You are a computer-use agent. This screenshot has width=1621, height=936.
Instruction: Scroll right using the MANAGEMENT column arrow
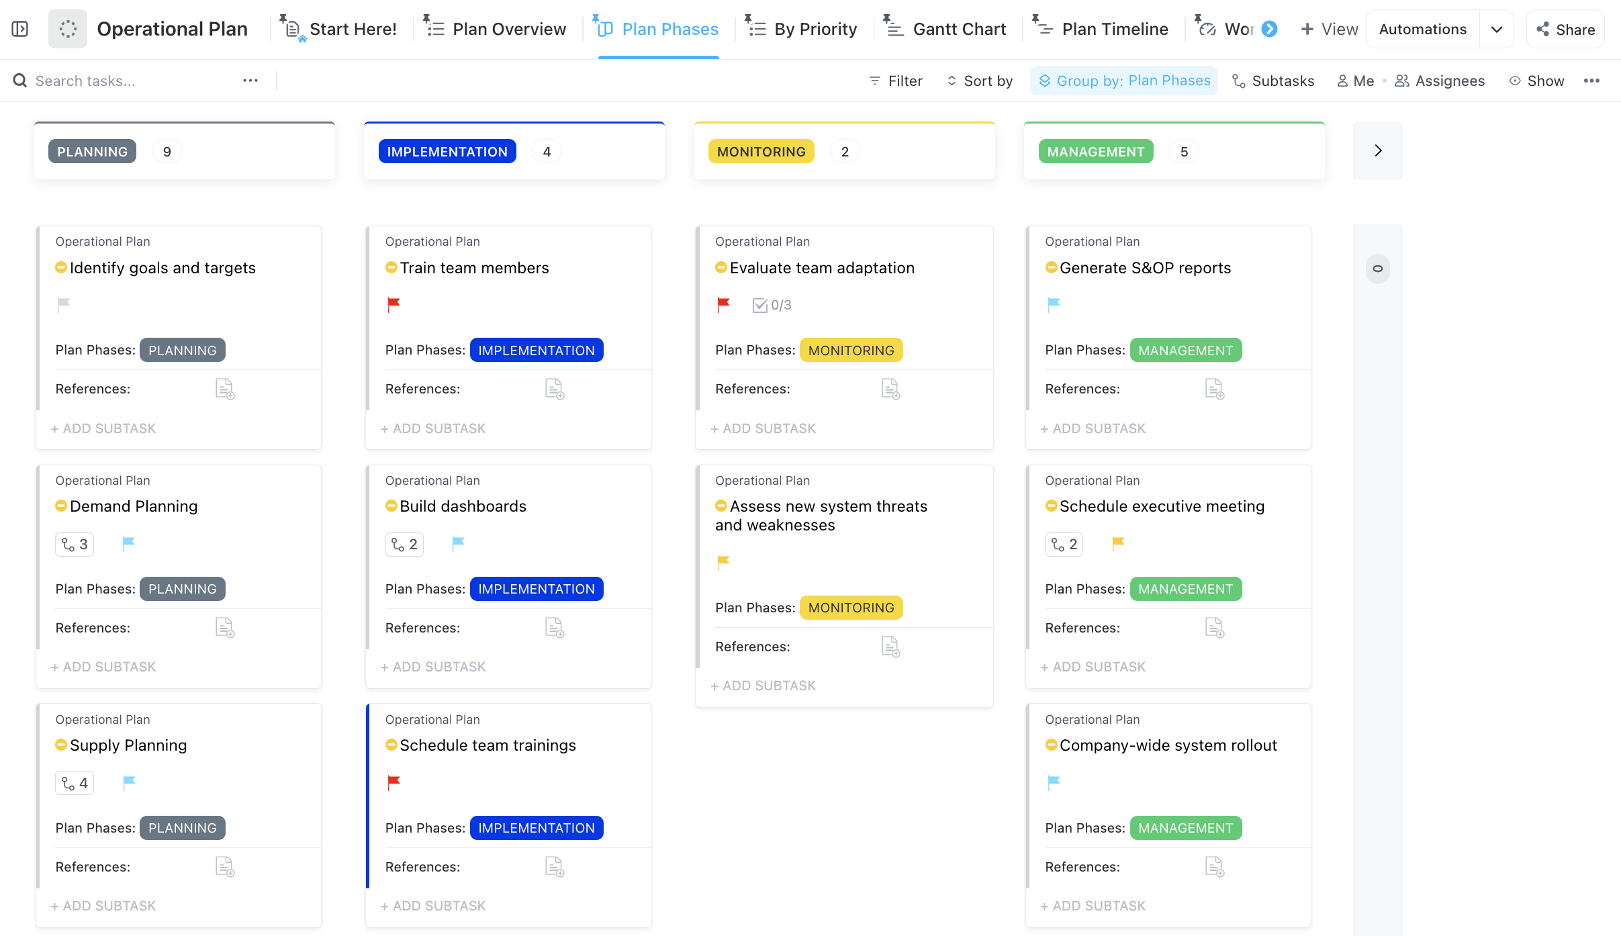(1377, 150)
